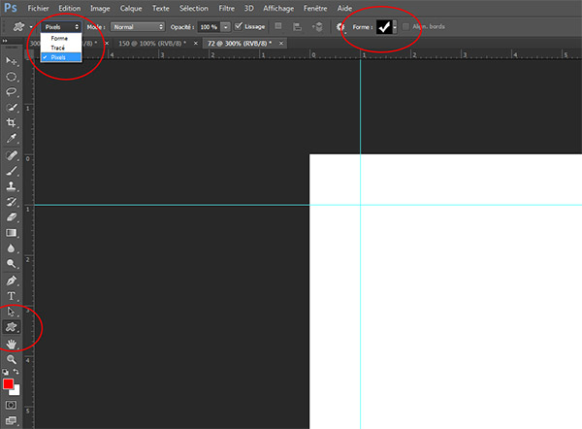The width and height of the screenshot is (582, 429).
Task: Select the Pen tool
Action: [11, 280]
